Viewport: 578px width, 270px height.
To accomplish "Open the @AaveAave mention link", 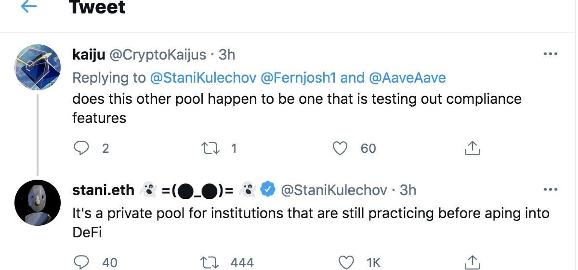I will point(407,77).
